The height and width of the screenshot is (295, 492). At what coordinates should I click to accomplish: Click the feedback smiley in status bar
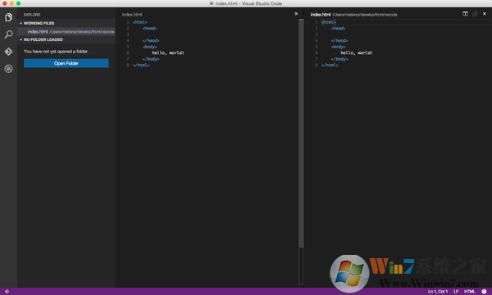click(484, 292)
